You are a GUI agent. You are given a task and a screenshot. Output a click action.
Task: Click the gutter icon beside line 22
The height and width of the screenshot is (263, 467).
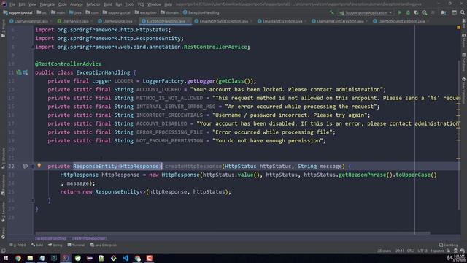25,166
